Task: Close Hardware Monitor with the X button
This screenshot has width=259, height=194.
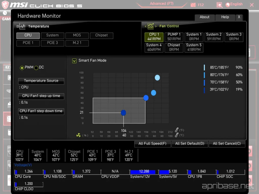Action: (x=239, y=17)
